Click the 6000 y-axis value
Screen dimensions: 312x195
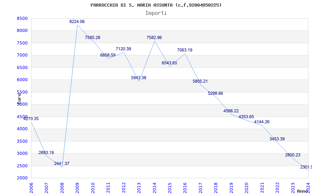click(22, 80)
